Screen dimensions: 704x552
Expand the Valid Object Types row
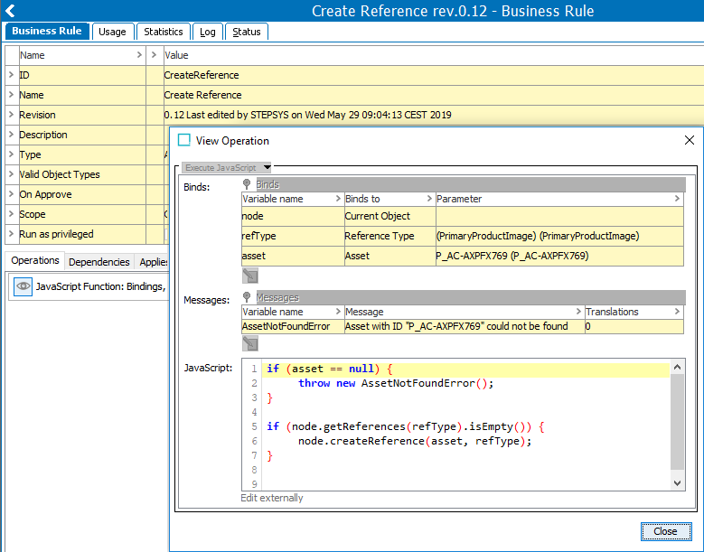coord(11,174)
